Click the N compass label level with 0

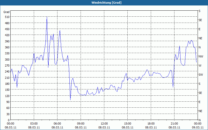pos(199,120)
